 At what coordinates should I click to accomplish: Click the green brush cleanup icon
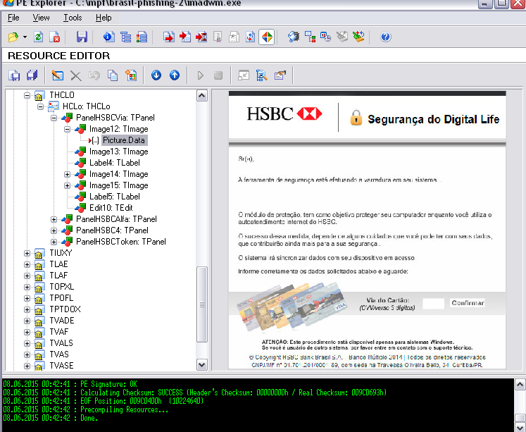click(358, 37)
